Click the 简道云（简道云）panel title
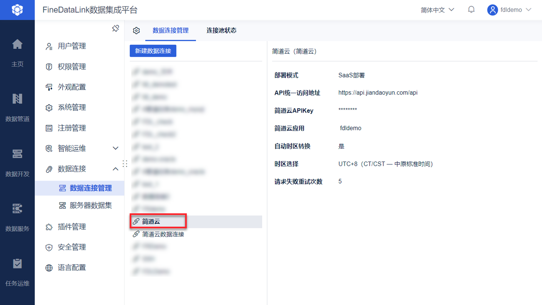 (294, 52)
